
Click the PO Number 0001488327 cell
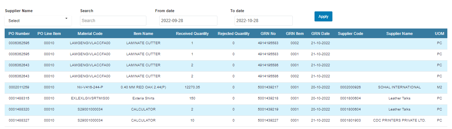coord(19,120)
